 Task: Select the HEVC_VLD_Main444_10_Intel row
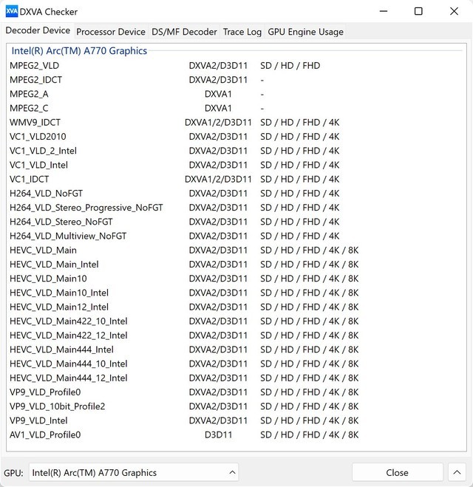pyautogui.click(x=236, y=364)
